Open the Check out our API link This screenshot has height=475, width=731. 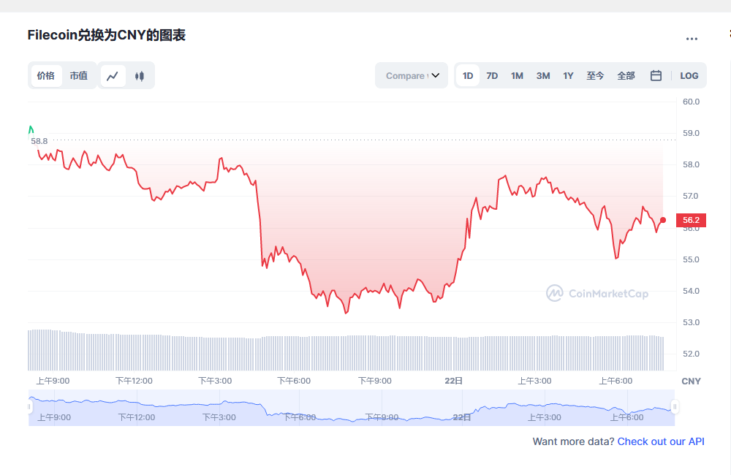[x=661, y=441]
